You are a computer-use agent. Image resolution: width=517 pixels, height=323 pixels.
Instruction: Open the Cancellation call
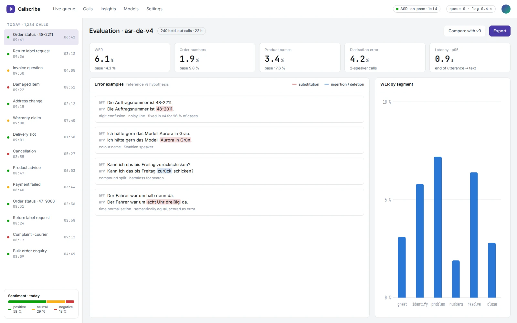41,154
